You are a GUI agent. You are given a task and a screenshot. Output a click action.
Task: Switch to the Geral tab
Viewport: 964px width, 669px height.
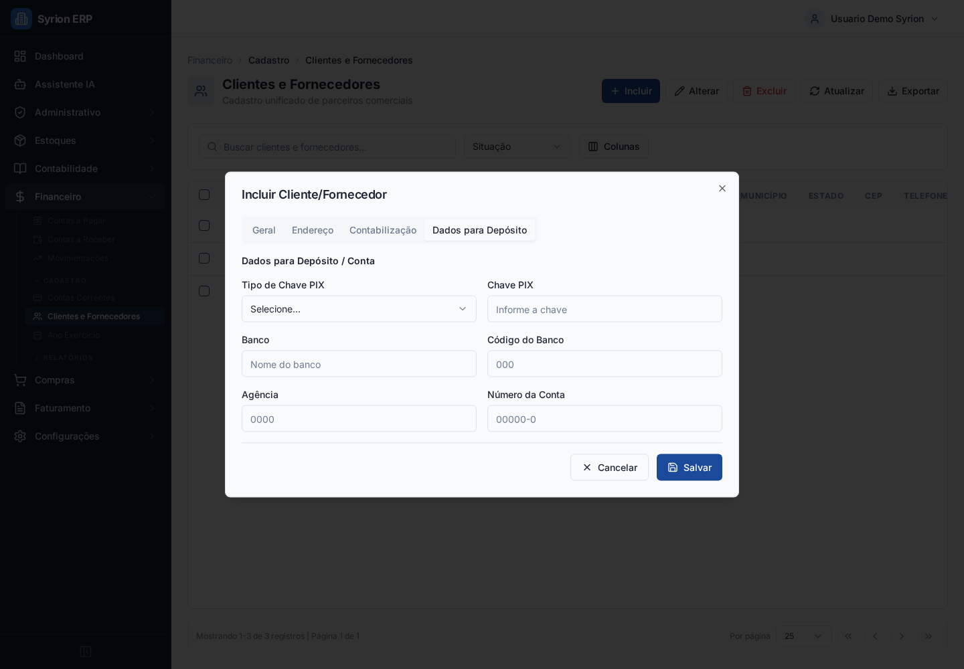(x=264, y=230)
